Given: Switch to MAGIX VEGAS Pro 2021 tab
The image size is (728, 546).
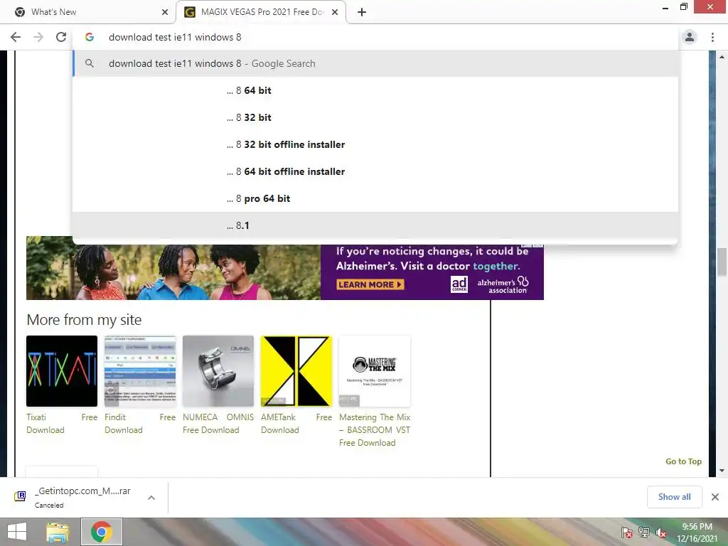Looking at the screenshot, I should [x=262, y=12].
